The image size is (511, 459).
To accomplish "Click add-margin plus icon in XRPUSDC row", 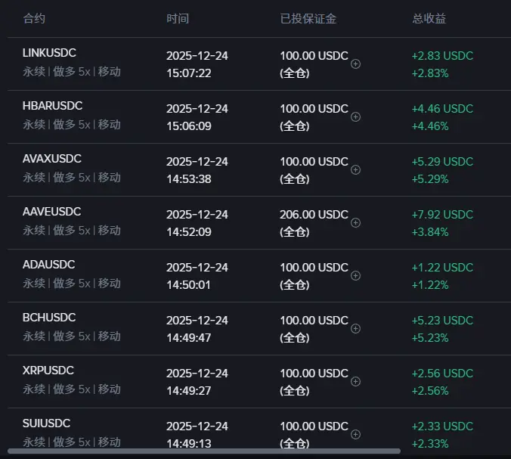I will (x=356, y=382).
